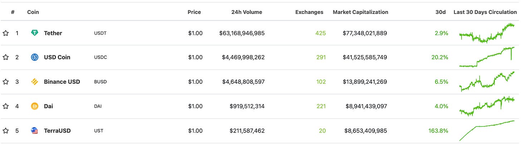The width and height of the screenshot is (521, 145).
Task: Open USD Coin's 291 exchanges link
Action: click(x=321, y=57)
